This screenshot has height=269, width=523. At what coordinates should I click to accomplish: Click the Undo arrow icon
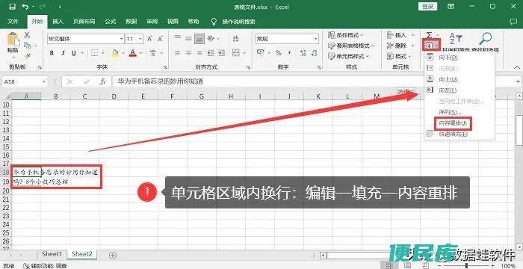pos(25,7)
